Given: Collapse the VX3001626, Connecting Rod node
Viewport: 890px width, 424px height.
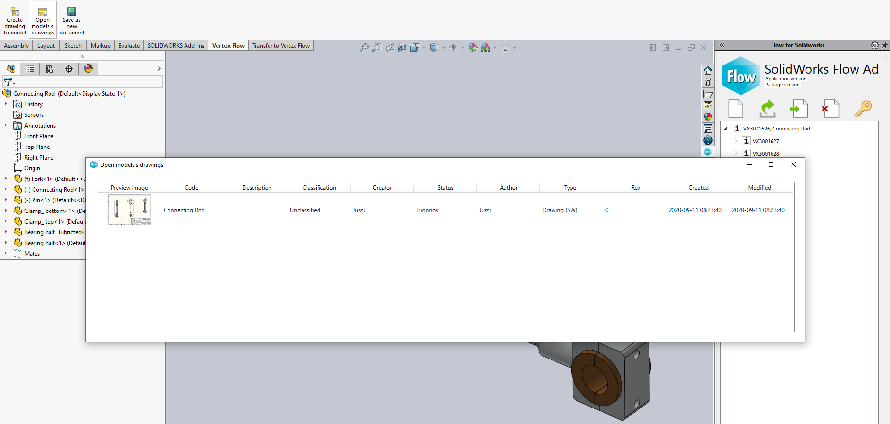Looking at the screenshot, I should tap(726, 129).
